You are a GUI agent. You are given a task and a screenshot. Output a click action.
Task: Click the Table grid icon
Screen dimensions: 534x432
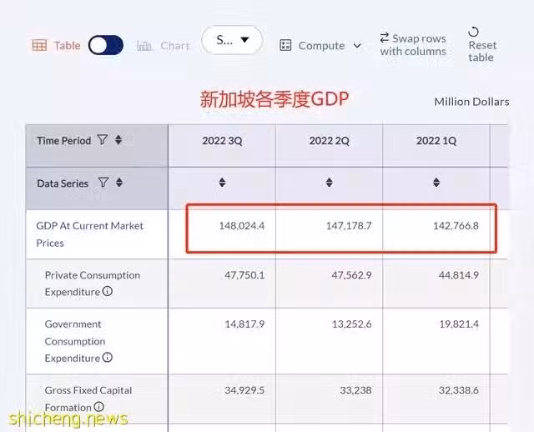(x=39, y=45)
